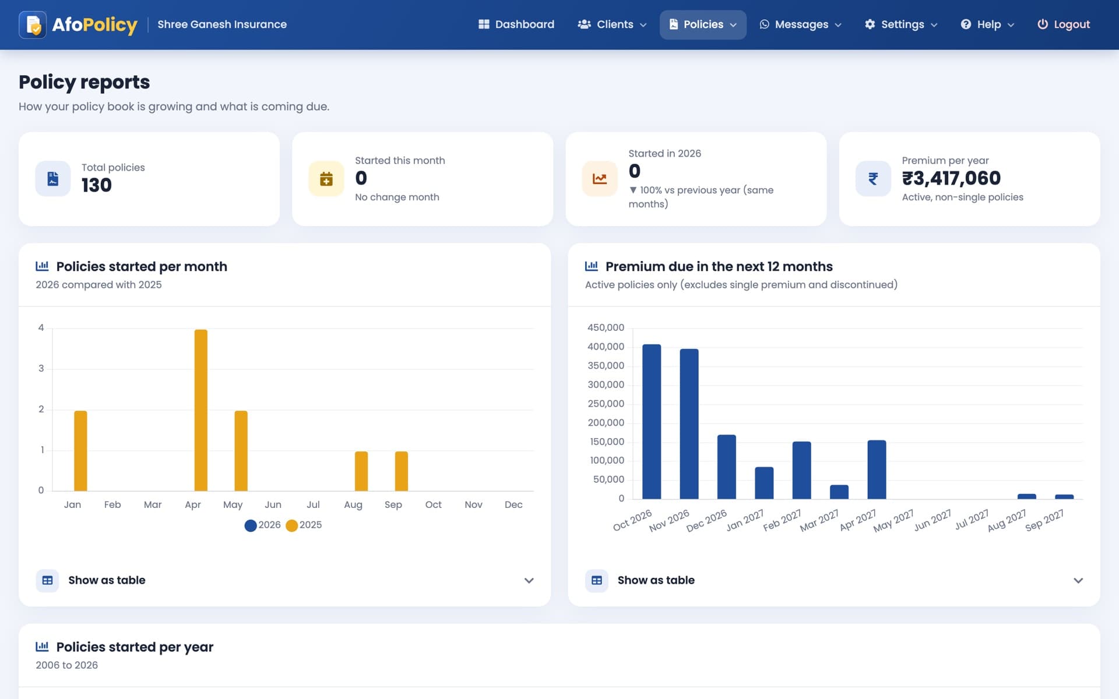1119x699 pixels.
Task: Click chart icon beside Policies started per month
Action: (42, 266)
